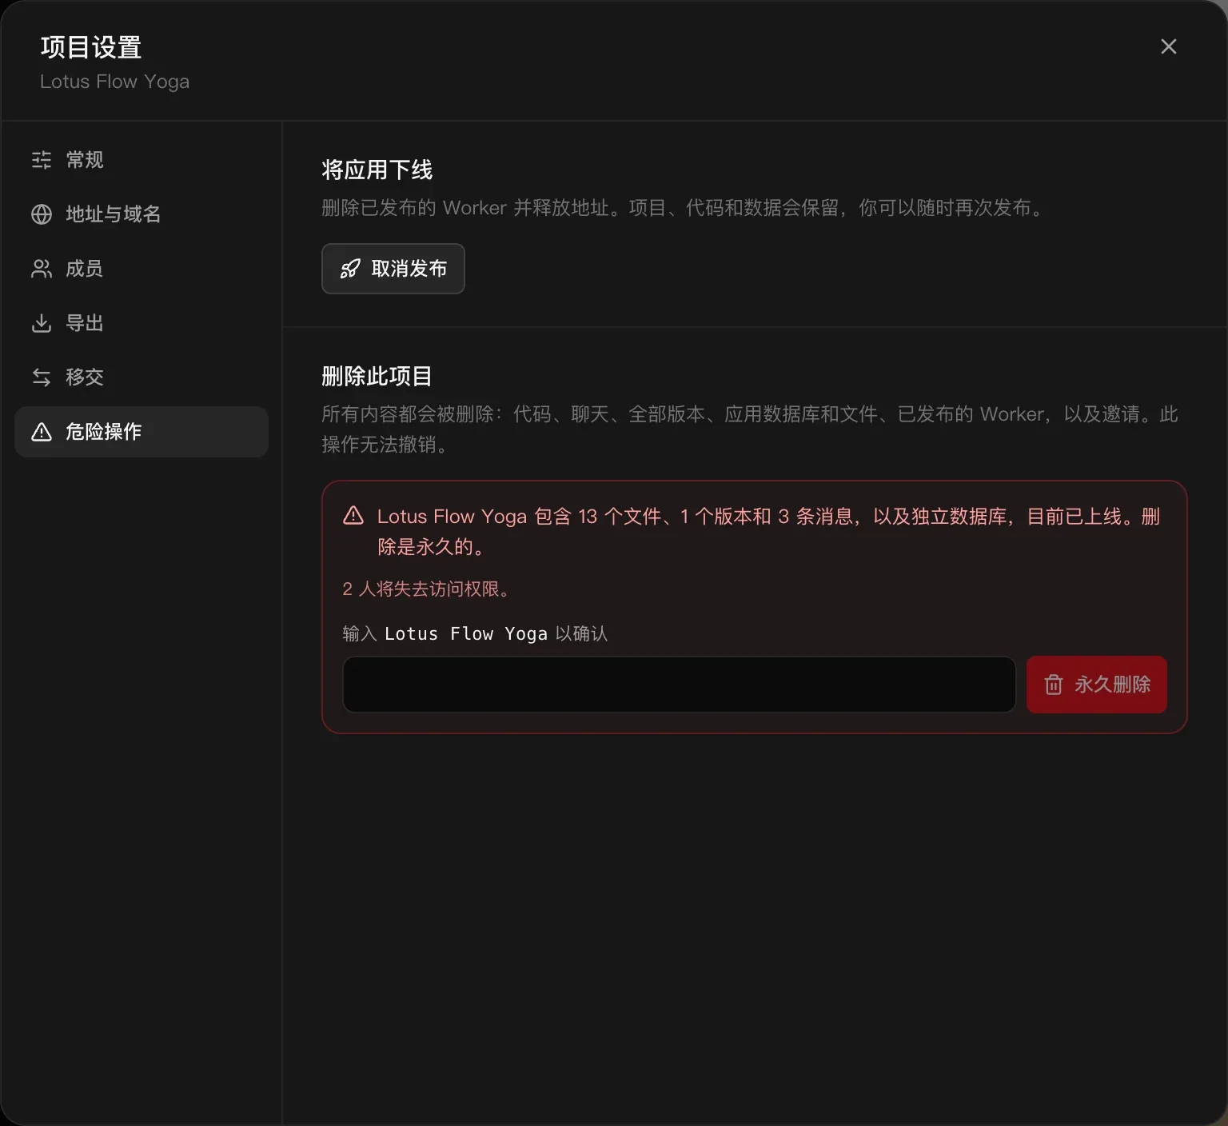This screenshot has height=1126, width=1228.
Task: Click the 删除此项目 heading
Action: [x=377, y=376]
